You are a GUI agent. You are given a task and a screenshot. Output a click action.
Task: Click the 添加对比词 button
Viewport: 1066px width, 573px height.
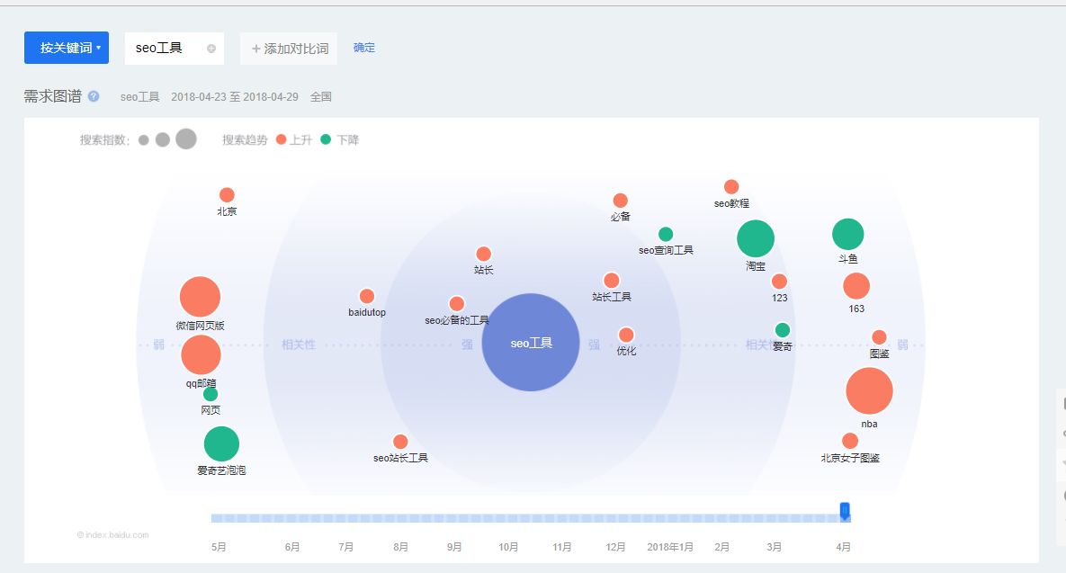(x=289, y=49)
